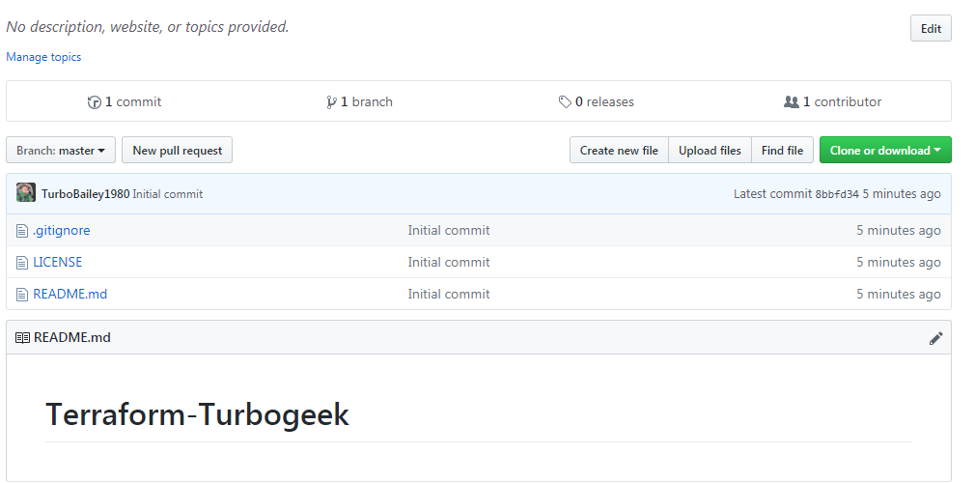
Task: Click the releases tag icon
Action: point(565,102)
